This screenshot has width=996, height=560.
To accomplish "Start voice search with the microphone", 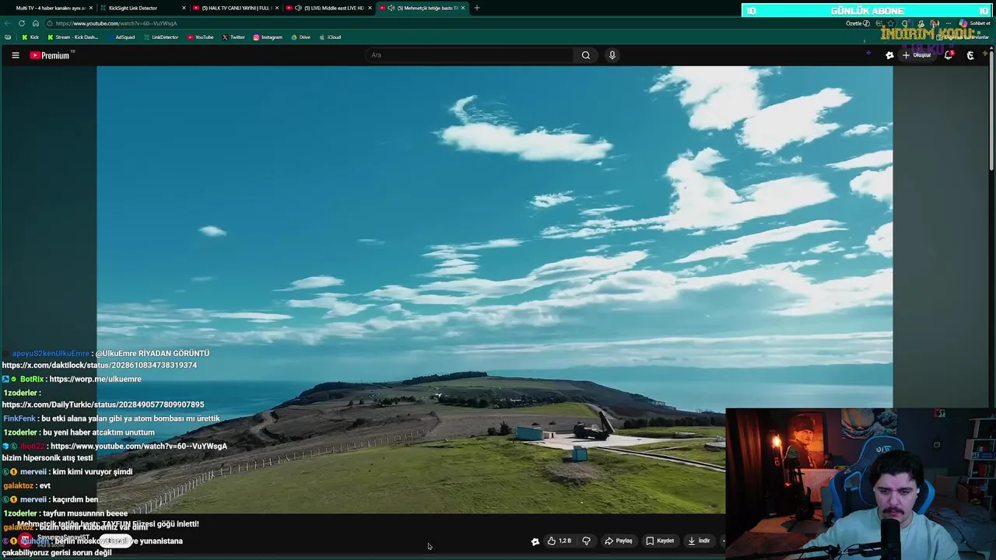I will [612, 55].
